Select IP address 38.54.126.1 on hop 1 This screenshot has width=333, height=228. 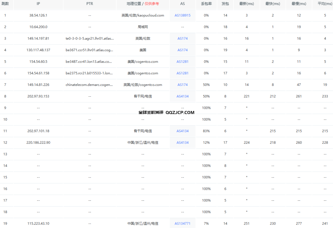click(x=38, y=15)
